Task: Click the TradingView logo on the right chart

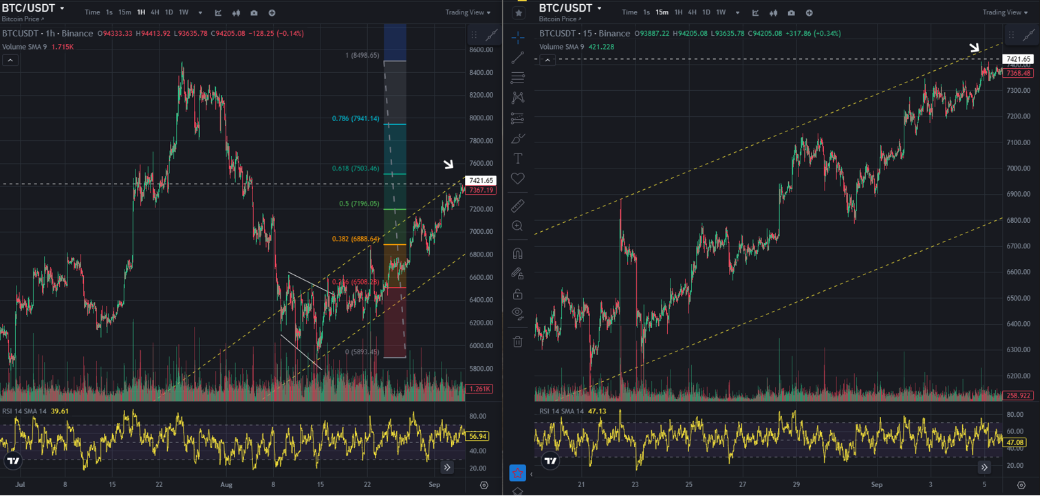Action: pos(550,461)
